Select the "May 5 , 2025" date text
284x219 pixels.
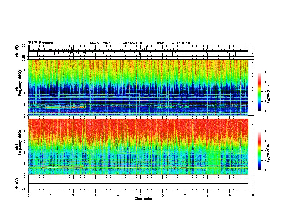[x=100, y=43]
